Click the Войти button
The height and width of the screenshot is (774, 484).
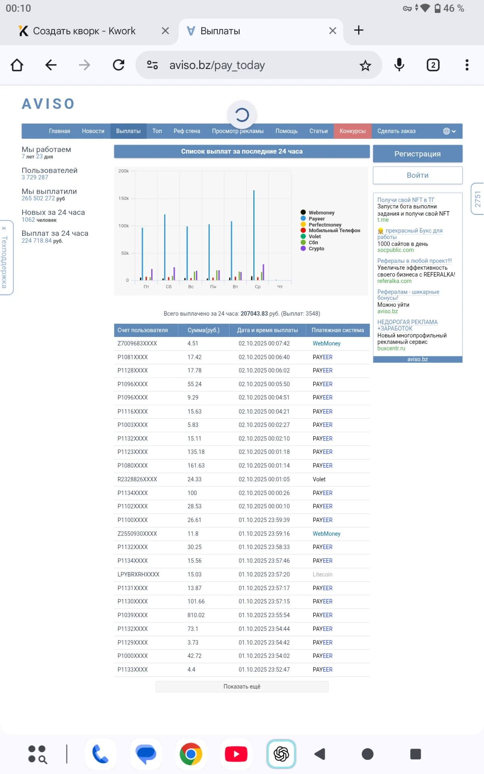(417, 175)
